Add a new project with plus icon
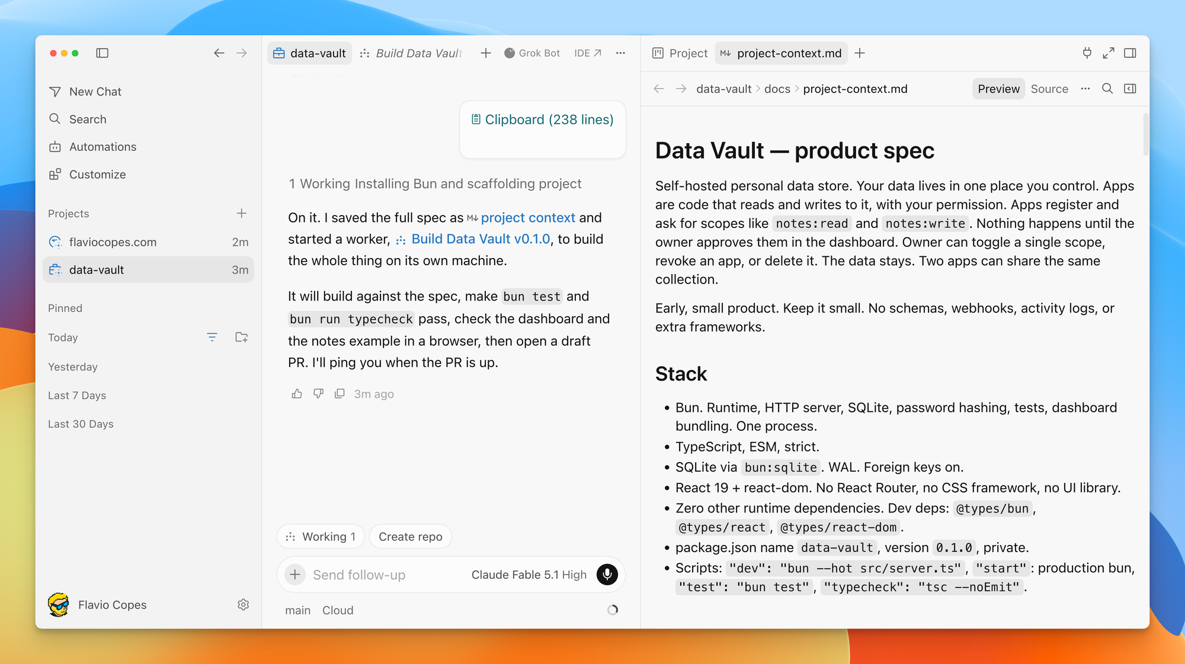This screenshot has height=664, width=1185. coord(241,213)
